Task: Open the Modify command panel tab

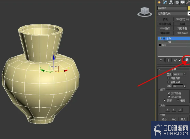Action: click(x=165, y=2)
